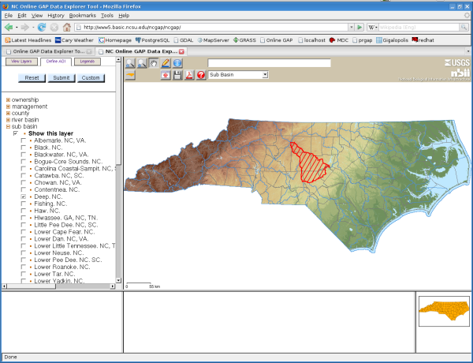Viewport: 473px width, 363px height.
Task: Click the orange North Carolina full-extent icon
Action: click(130, 75)
